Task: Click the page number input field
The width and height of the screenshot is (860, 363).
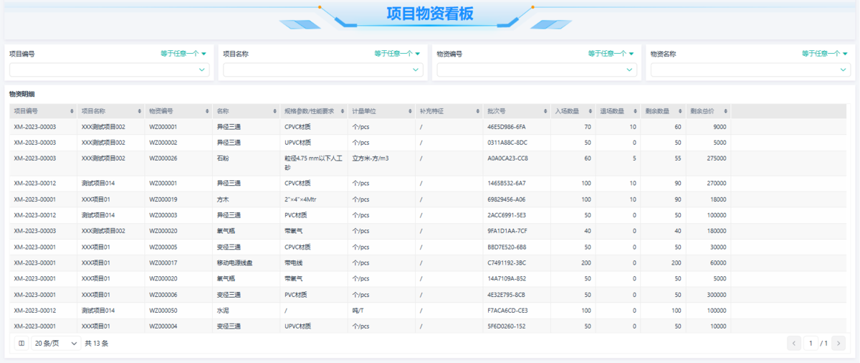Action: coord(811,344)
